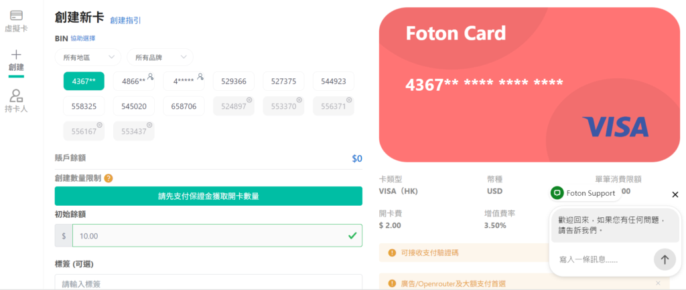Expand the 所有地區 region dropdown
This screenshot has width=686, height=290.
coord(88,57)
